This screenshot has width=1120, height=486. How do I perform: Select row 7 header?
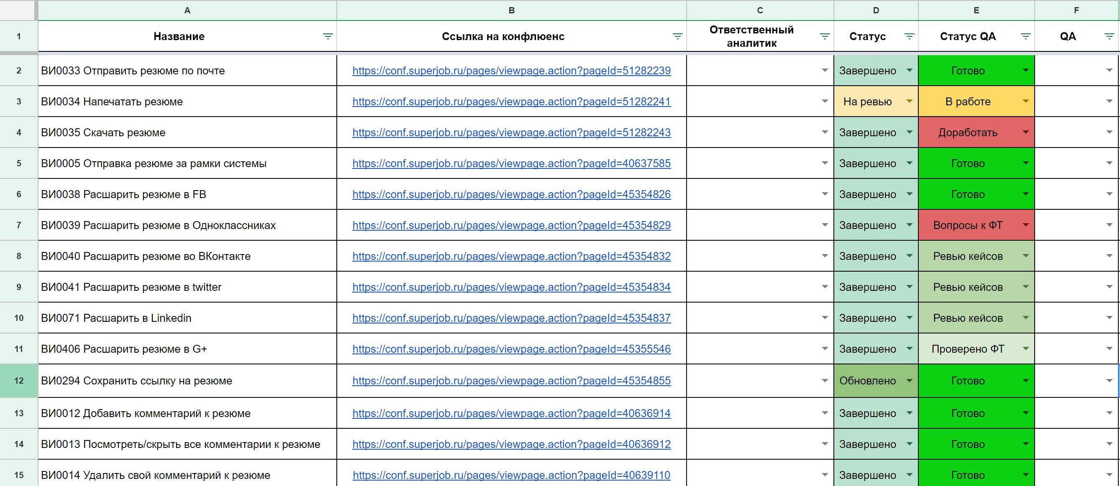point(19,225)
